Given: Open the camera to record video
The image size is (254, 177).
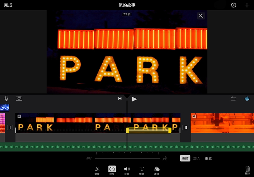Looking at the screenshot, I should [19, 99].
